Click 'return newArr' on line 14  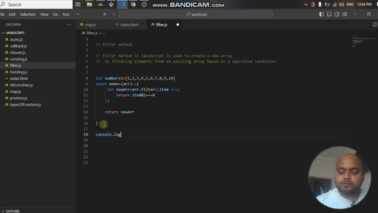119,112
